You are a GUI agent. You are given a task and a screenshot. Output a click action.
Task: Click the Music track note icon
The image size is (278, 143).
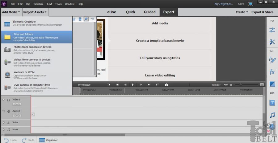(x=8, y=130)
